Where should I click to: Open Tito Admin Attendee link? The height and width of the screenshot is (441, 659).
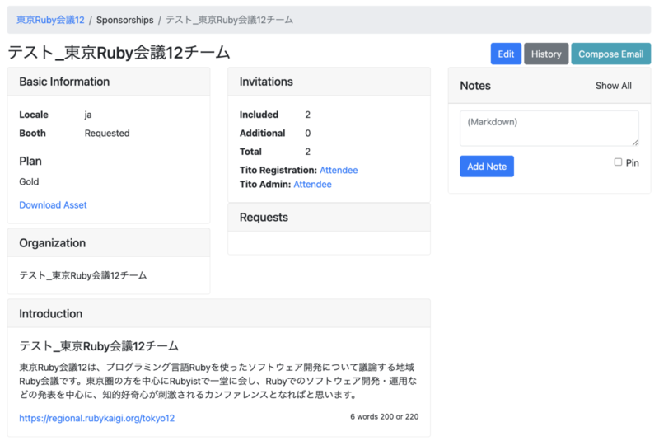pyautogui.click(x=313, y=184)
